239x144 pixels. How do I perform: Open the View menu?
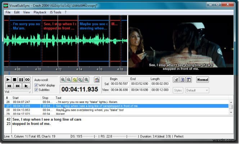pos(27,12)
